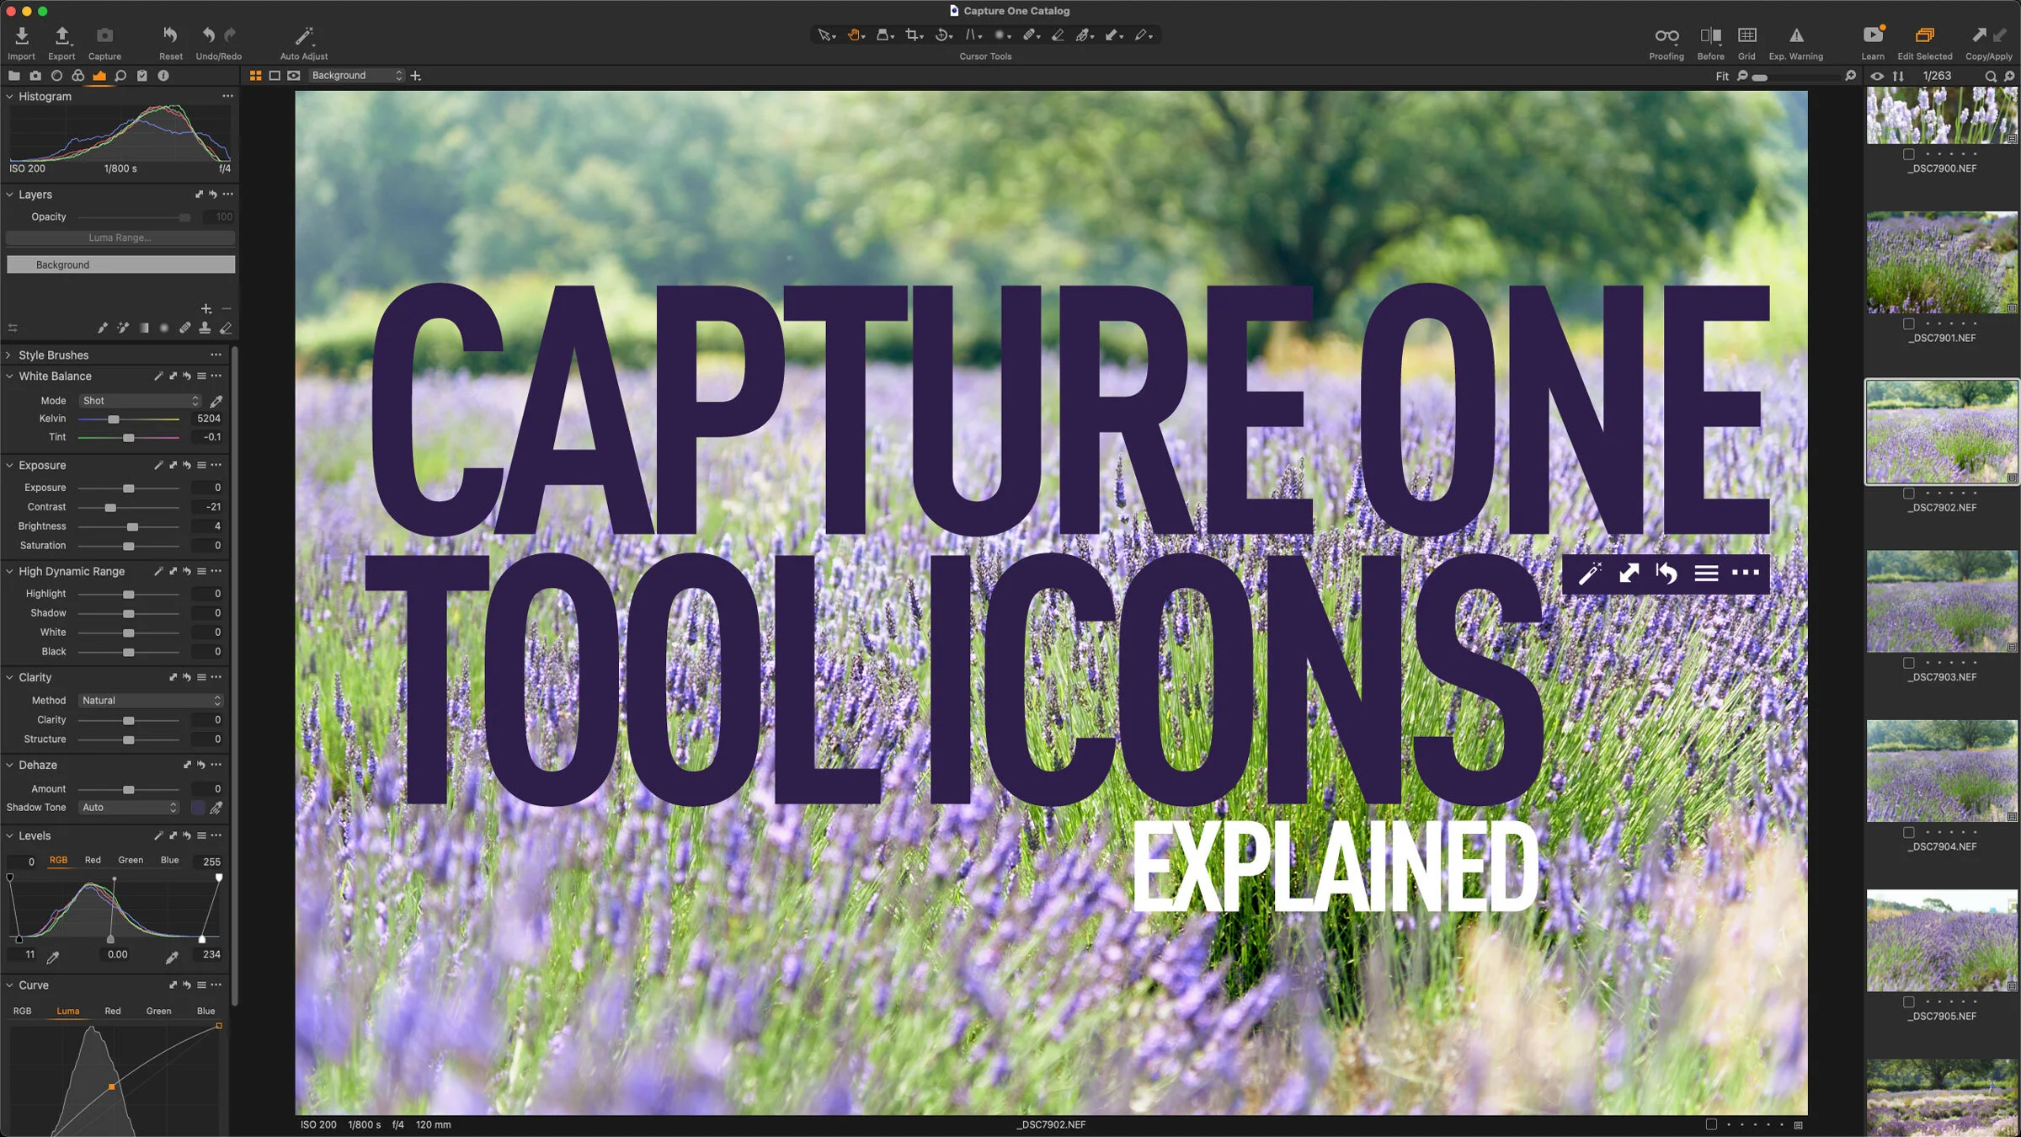
Task: Click the Export toolbar icon
Action: pyautogui.click(x=61, y=35)
